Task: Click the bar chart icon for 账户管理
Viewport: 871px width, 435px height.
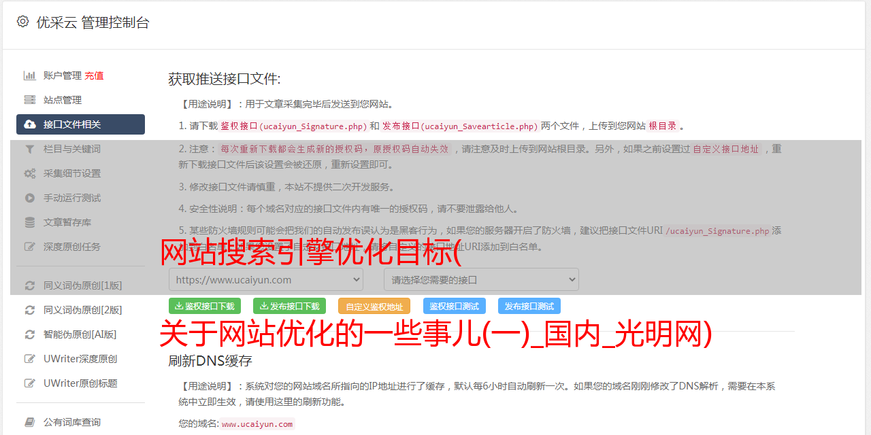Action: (x=30, y=75)
